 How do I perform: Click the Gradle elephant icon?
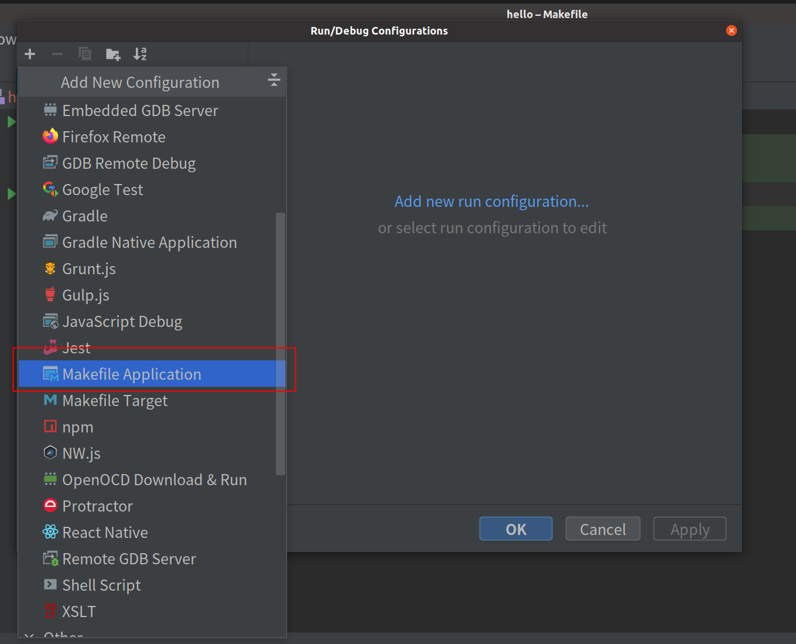coord(50,216)
